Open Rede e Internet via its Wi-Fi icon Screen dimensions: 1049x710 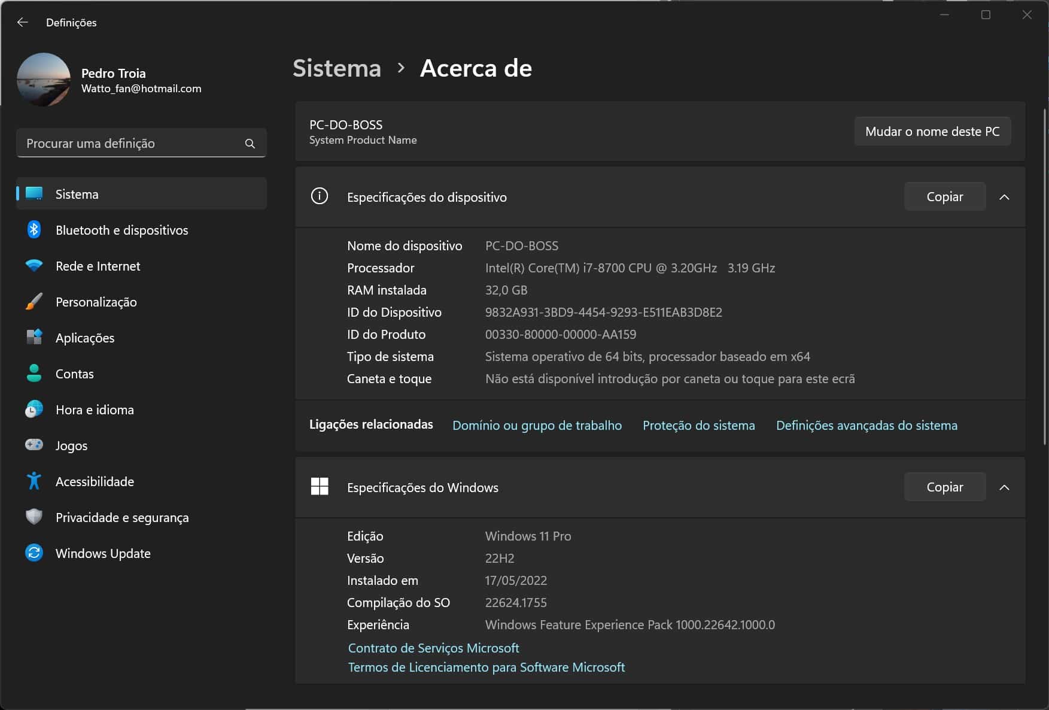[x=34, y=266]
